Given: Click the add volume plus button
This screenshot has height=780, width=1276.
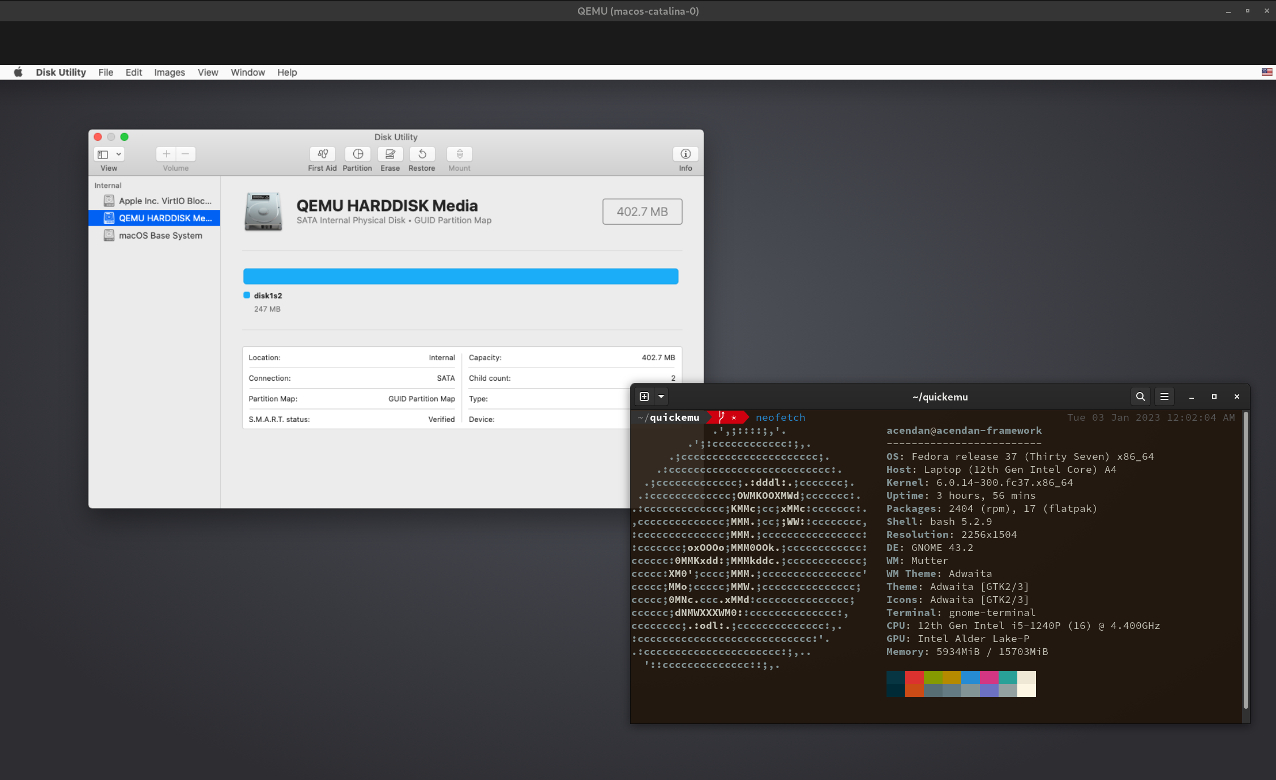Looking at the screenshot, I should click(x=166, y=154).
